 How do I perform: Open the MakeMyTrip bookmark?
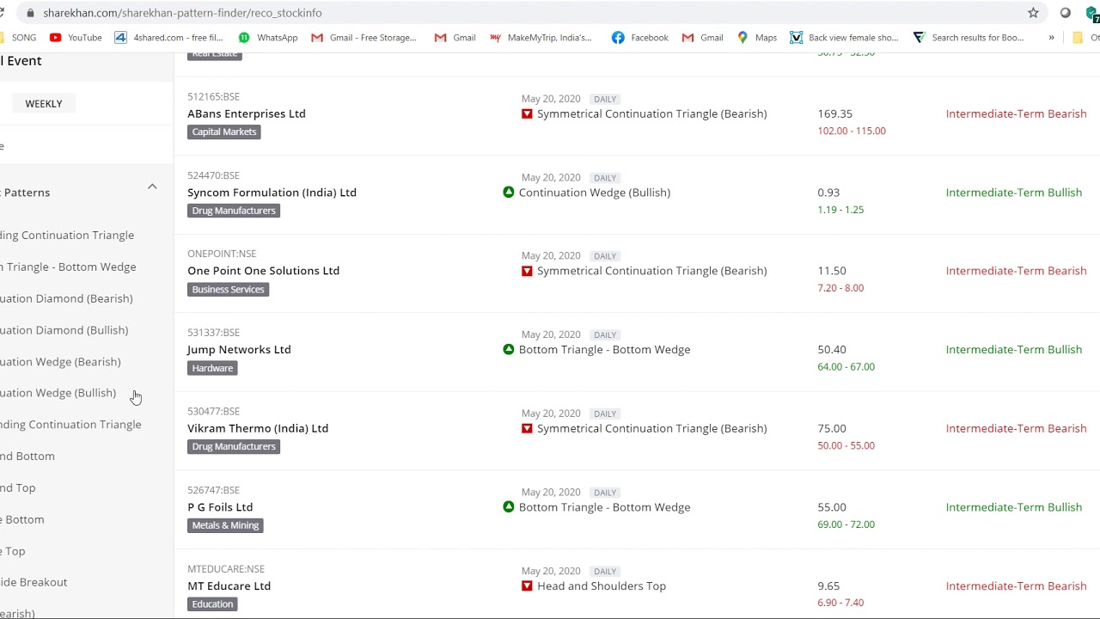click(541, 38)
